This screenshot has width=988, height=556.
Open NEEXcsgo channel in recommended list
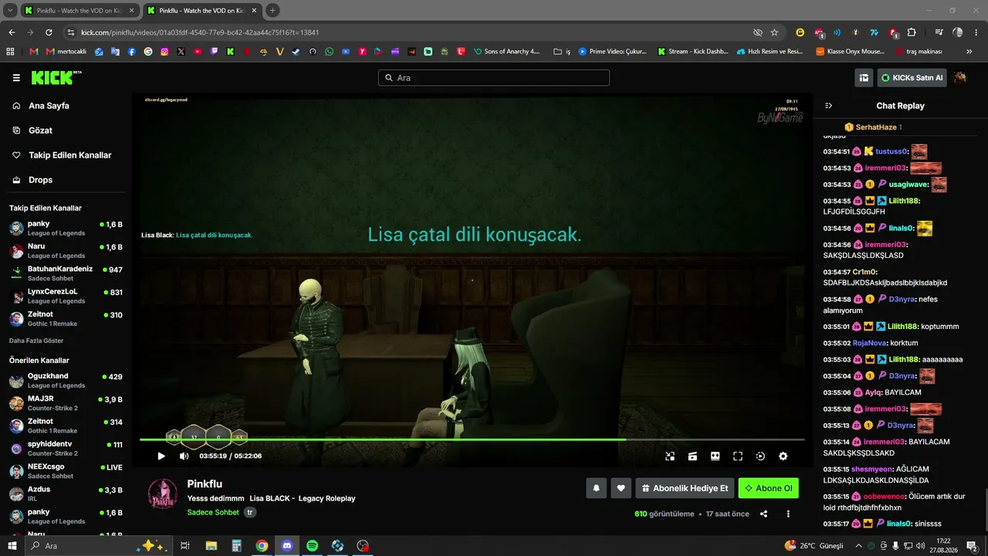[66, 470]
